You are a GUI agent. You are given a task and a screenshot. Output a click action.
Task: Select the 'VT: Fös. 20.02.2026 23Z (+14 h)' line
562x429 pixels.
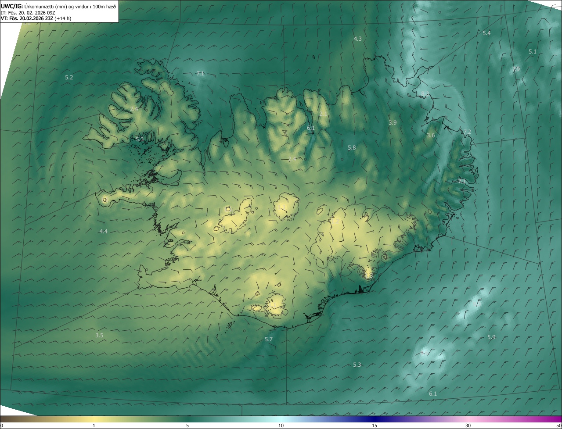point(36,18)
